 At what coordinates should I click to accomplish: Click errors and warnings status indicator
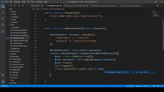pyautogui.click(x=5, y=86)
